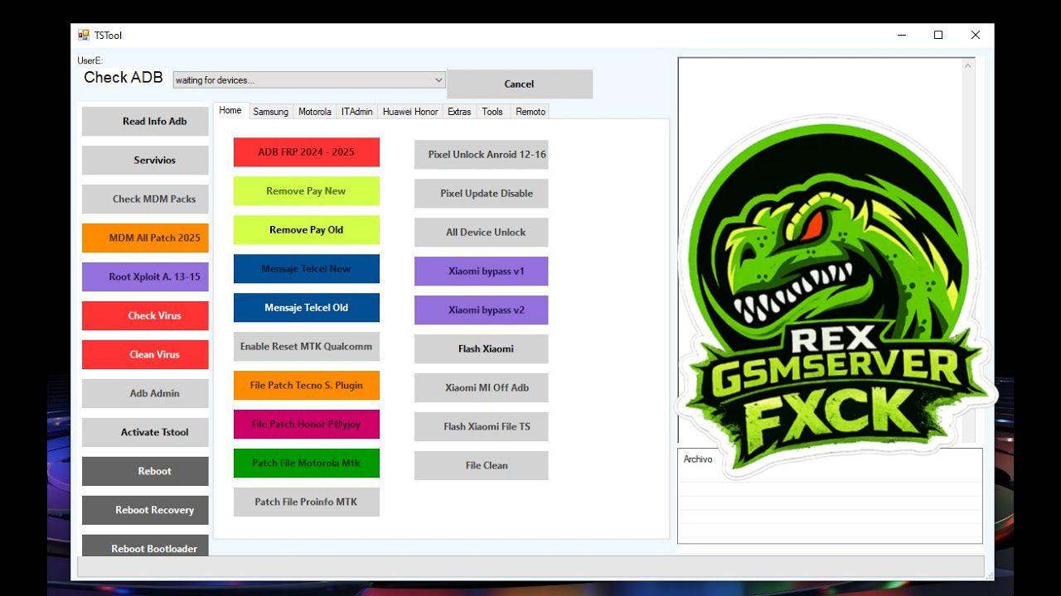Click Read Info Adb
1061x596 pixels.
145,121
